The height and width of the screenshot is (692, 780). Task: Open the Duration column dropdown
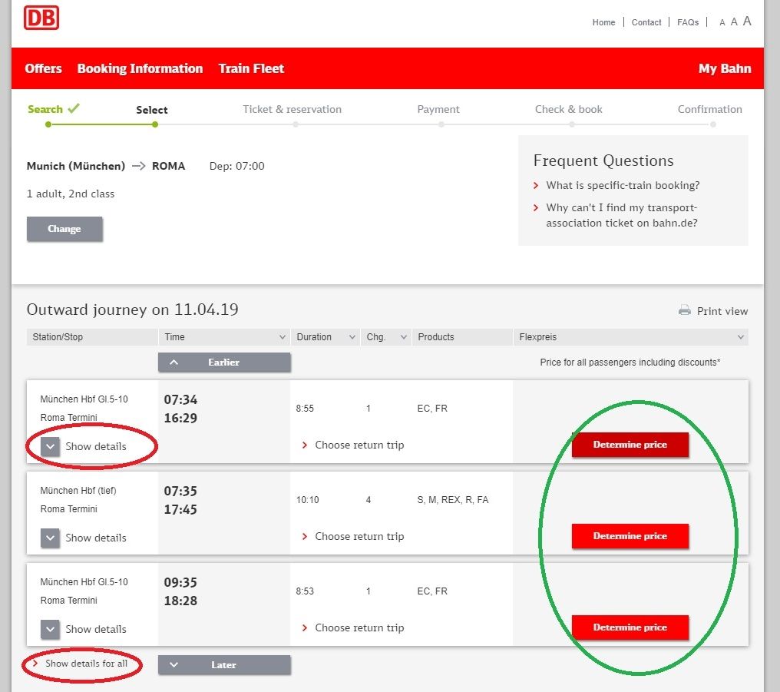click(351, 337)
